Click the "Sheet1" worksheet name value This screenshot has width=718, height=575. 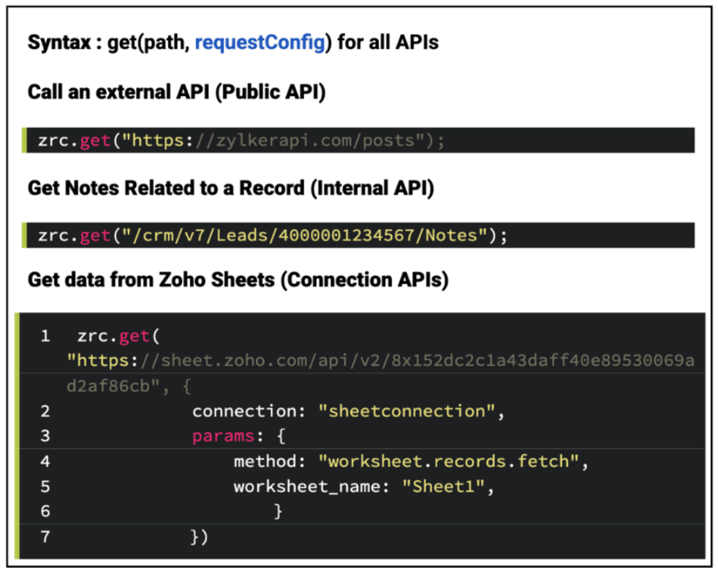[x=444, y=486]
